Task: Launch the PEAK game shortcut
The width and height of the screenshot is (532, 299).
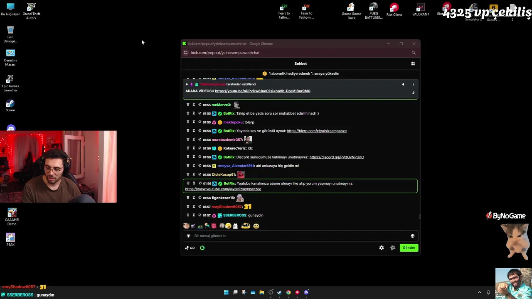Action: click(x=10, y=240)
